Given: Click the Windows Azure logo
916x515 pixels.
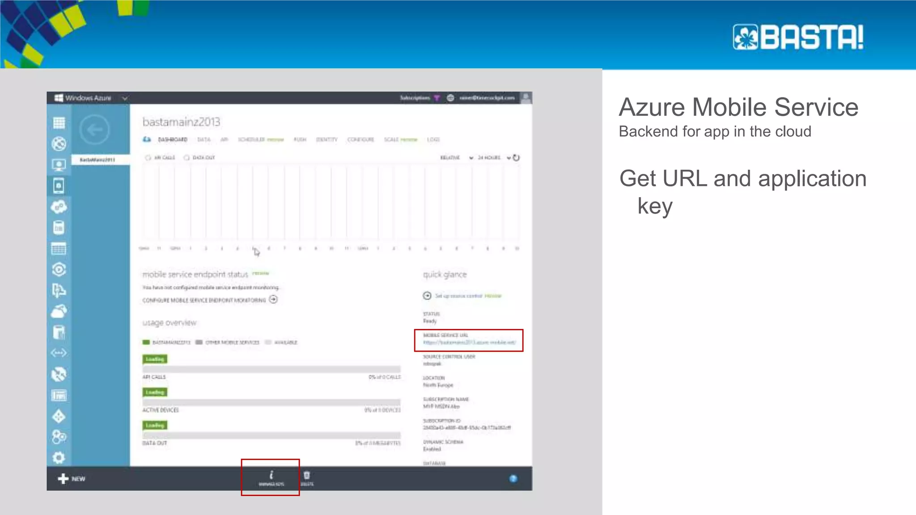Looking at the screenshot, I should click(x=83, y=98).
